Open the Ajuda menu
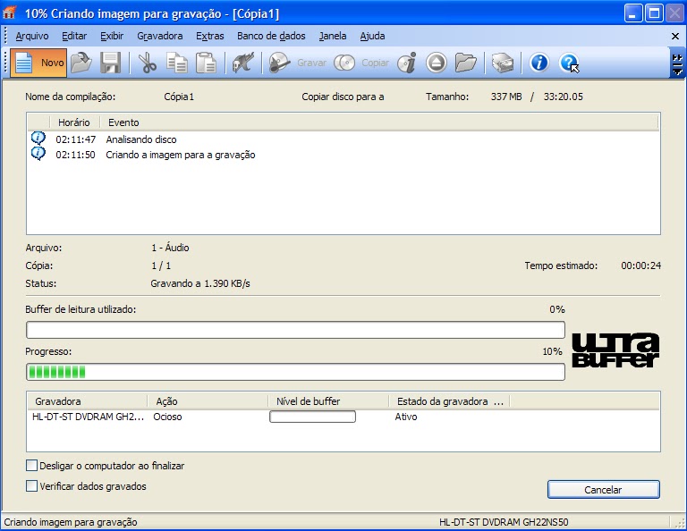The image size is (687, 531). pos(372,36)
